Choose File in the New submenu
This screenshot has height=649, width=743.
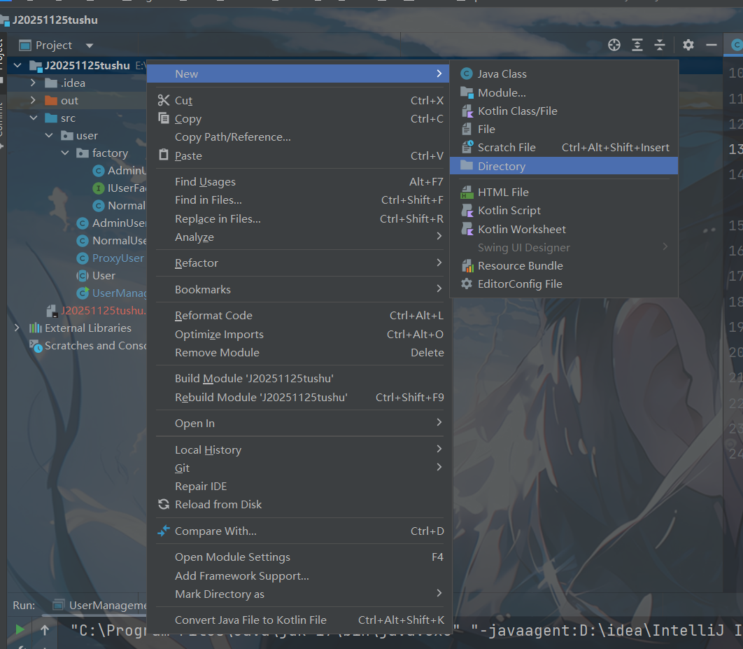click(x=564, y=129)
